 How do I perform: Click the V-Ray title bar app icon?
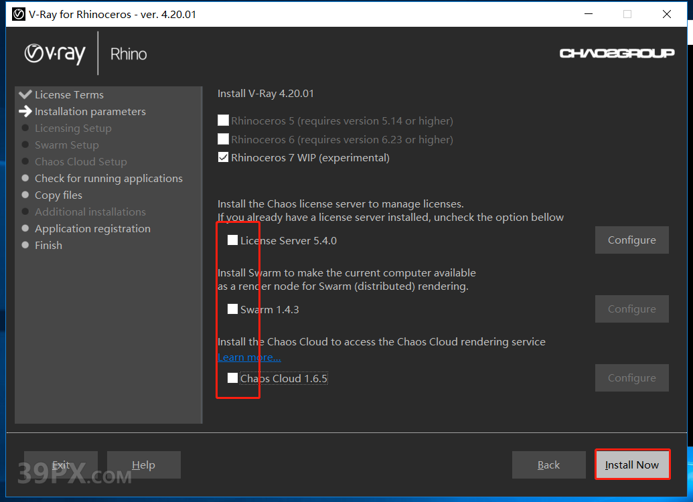pyautogui.click(x=19, y=14)
